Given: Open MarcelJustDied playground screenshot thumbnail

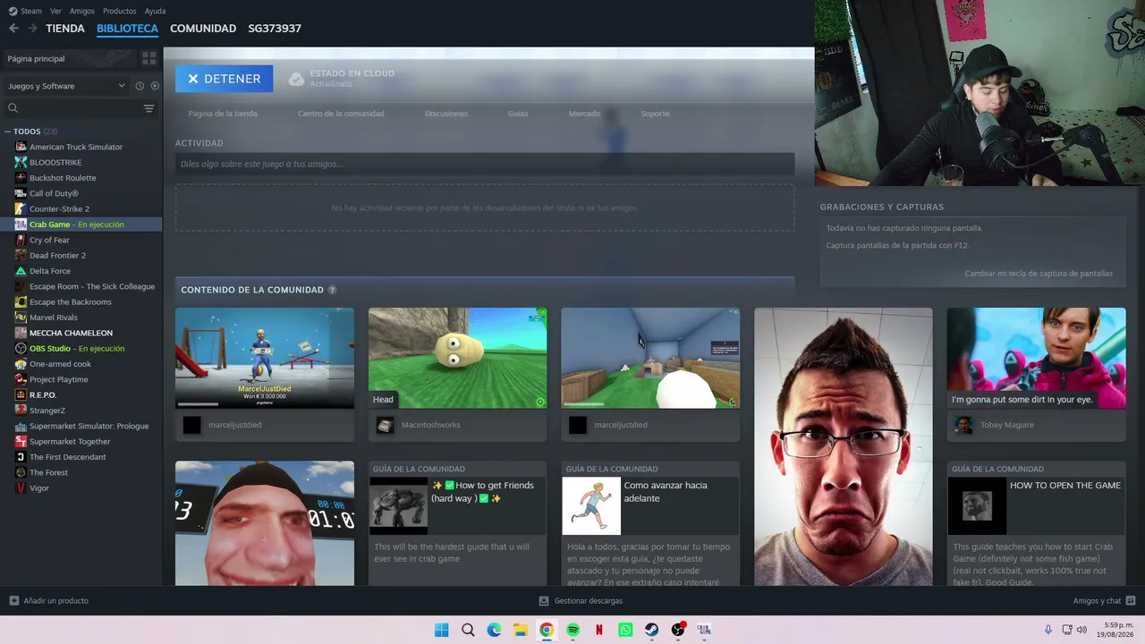Looking at the screenshot, I should pyautogui.click(x=265, y=358).
